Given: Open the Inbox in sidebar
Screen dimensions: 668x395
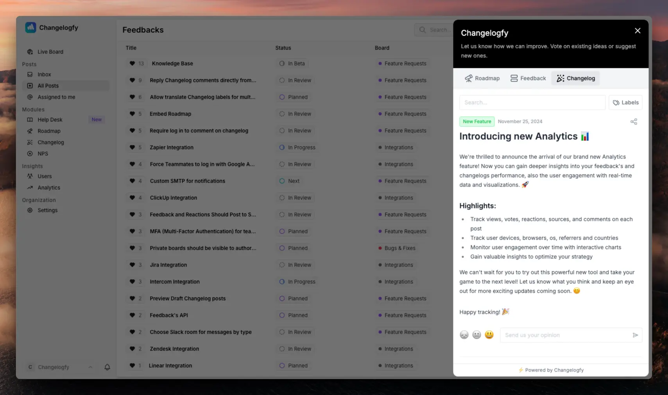Looking at the screenshot, I should point(44,74).
